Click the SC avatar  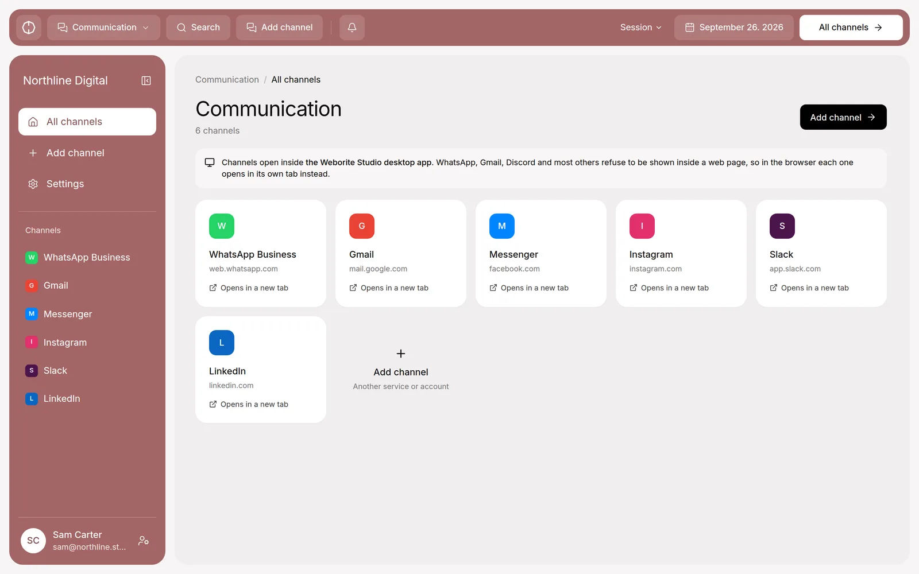coord(33,541)
